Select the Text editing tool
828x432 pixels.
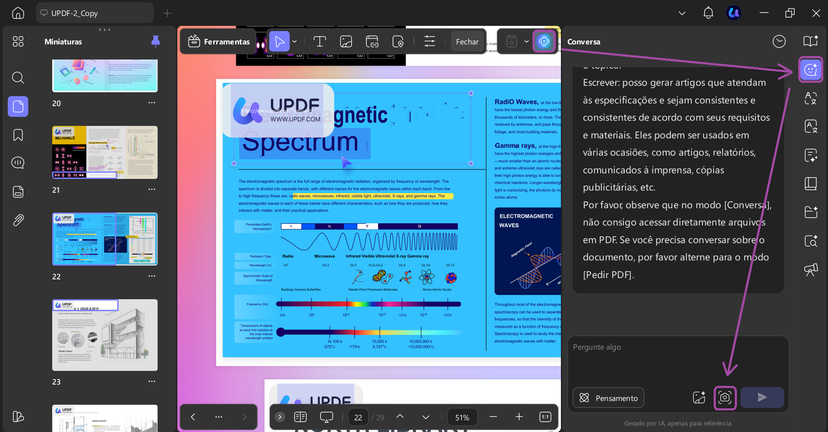click(x=319, y=41)
